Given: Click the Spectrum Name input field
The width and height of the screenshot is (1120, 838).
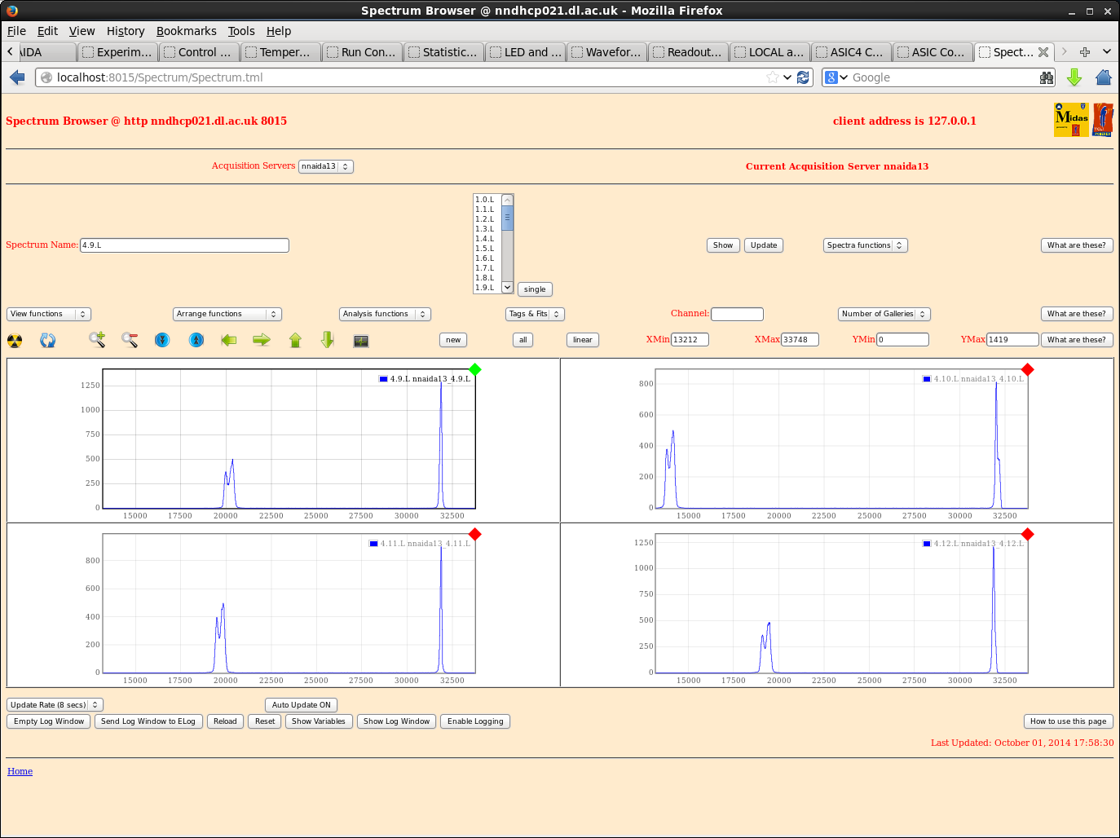Looking at the screenshot, I should pos(184,245).
